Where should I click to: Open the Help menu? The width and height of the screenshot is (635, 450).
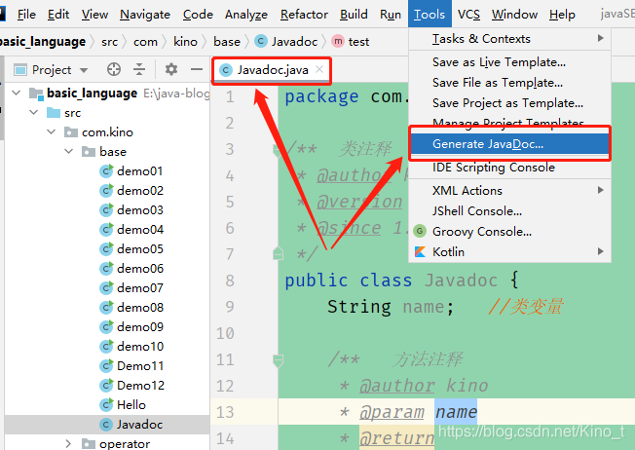tap(562, 15)
